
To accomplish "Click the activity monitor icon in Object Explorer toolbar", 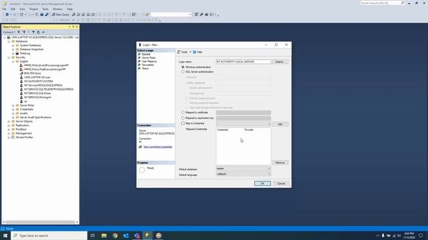I will click(43, 32).
